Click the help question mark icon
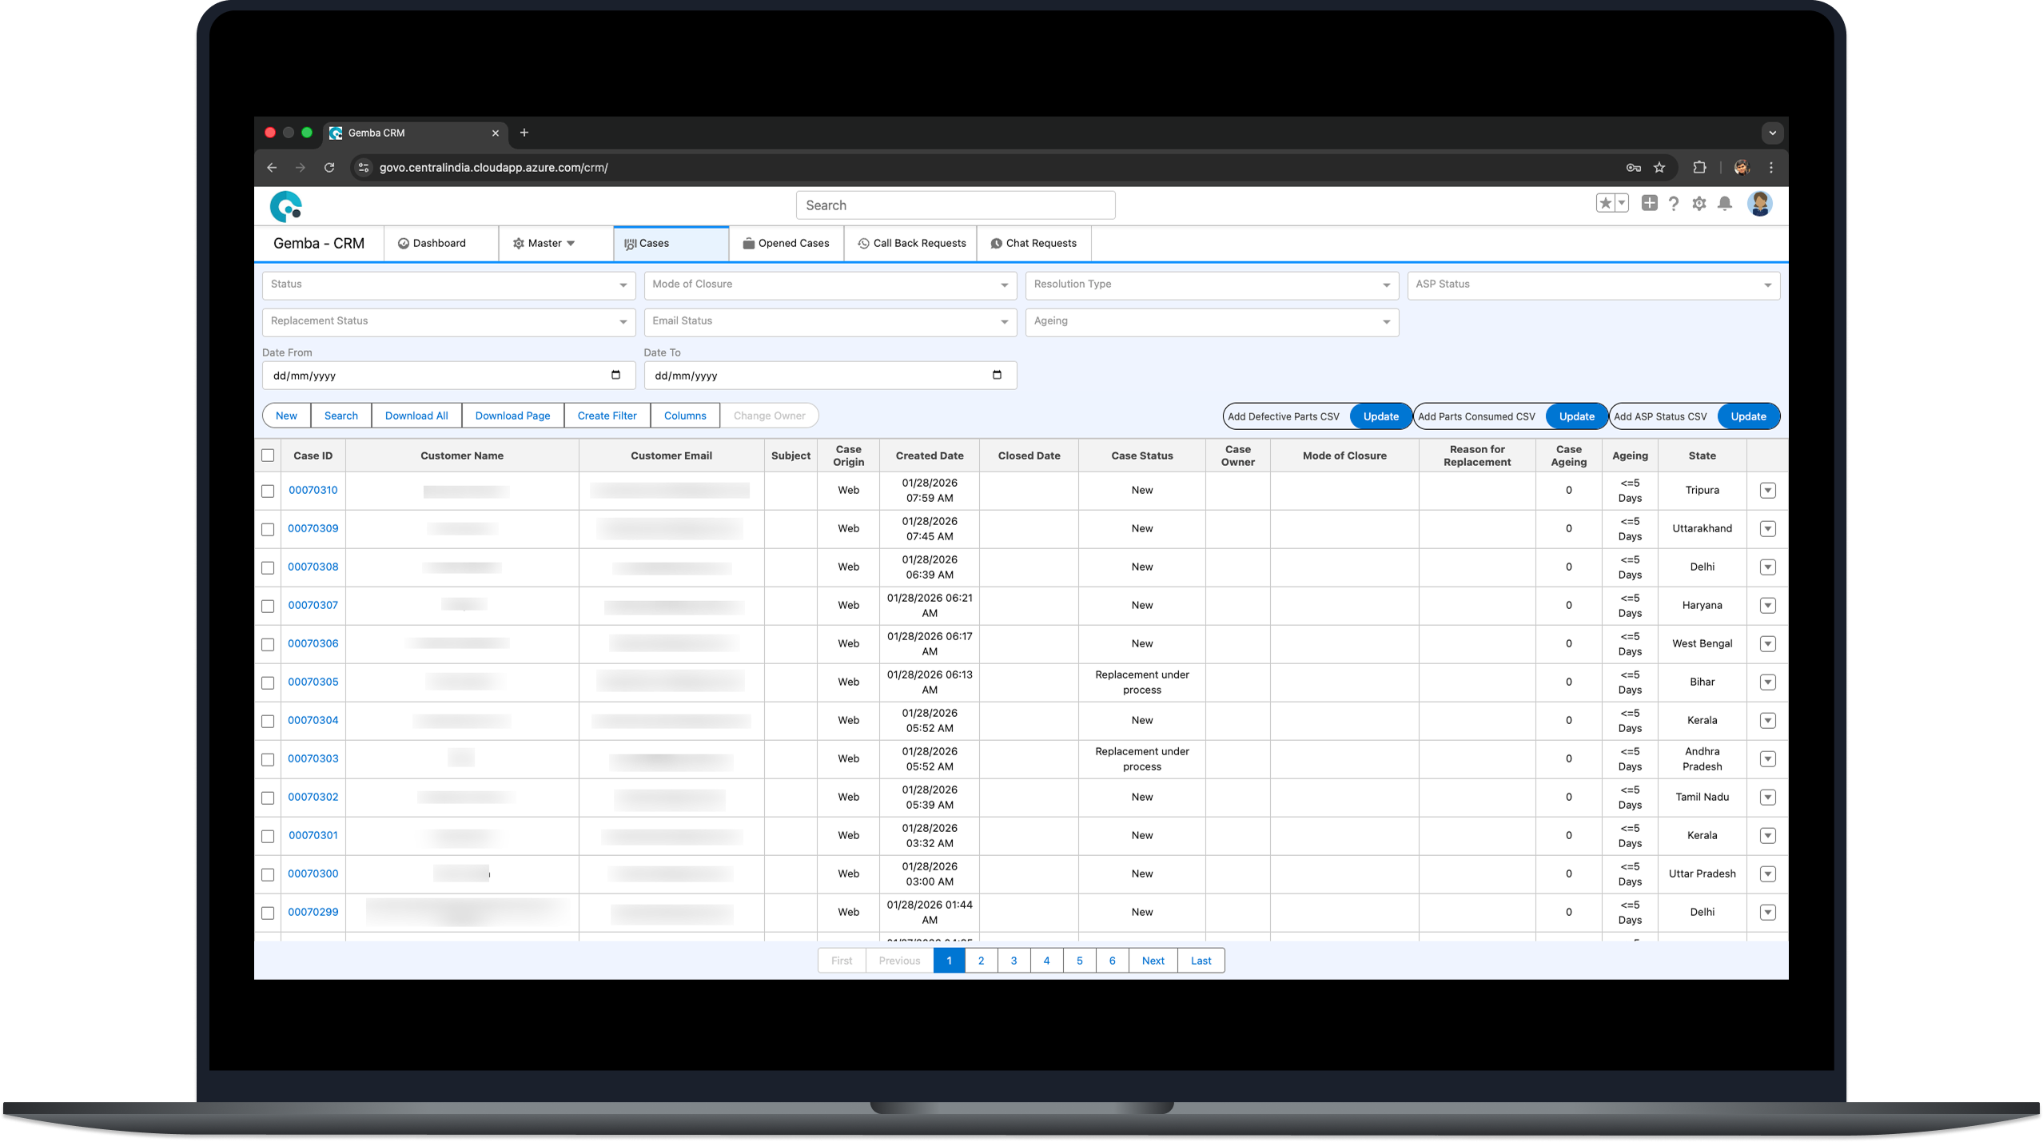2043x1142 pixels. click(1673, 204)
